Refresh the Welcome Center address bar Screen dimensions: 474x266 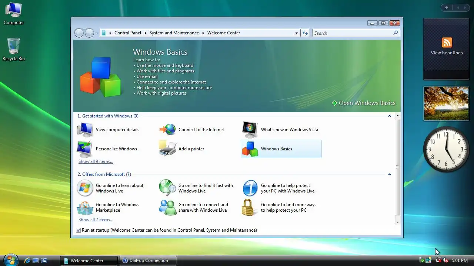click(305, 33)
